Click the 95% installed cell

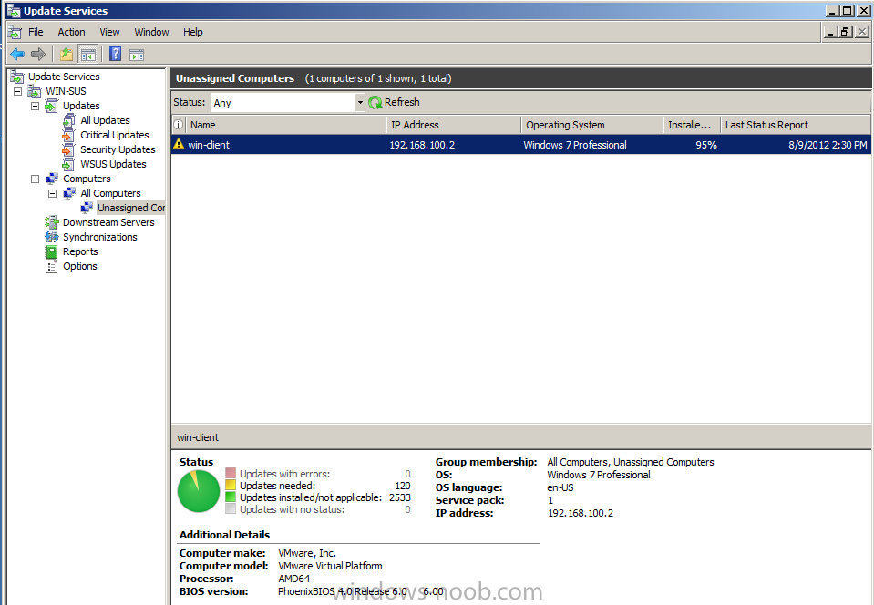pyautogui.click(x=706, y=145)
